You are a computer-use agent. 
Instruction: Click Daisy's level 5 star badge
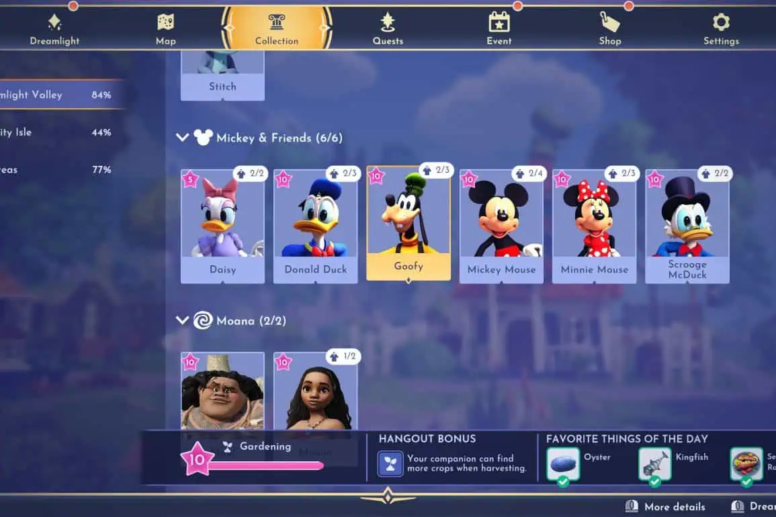point(190,179)
